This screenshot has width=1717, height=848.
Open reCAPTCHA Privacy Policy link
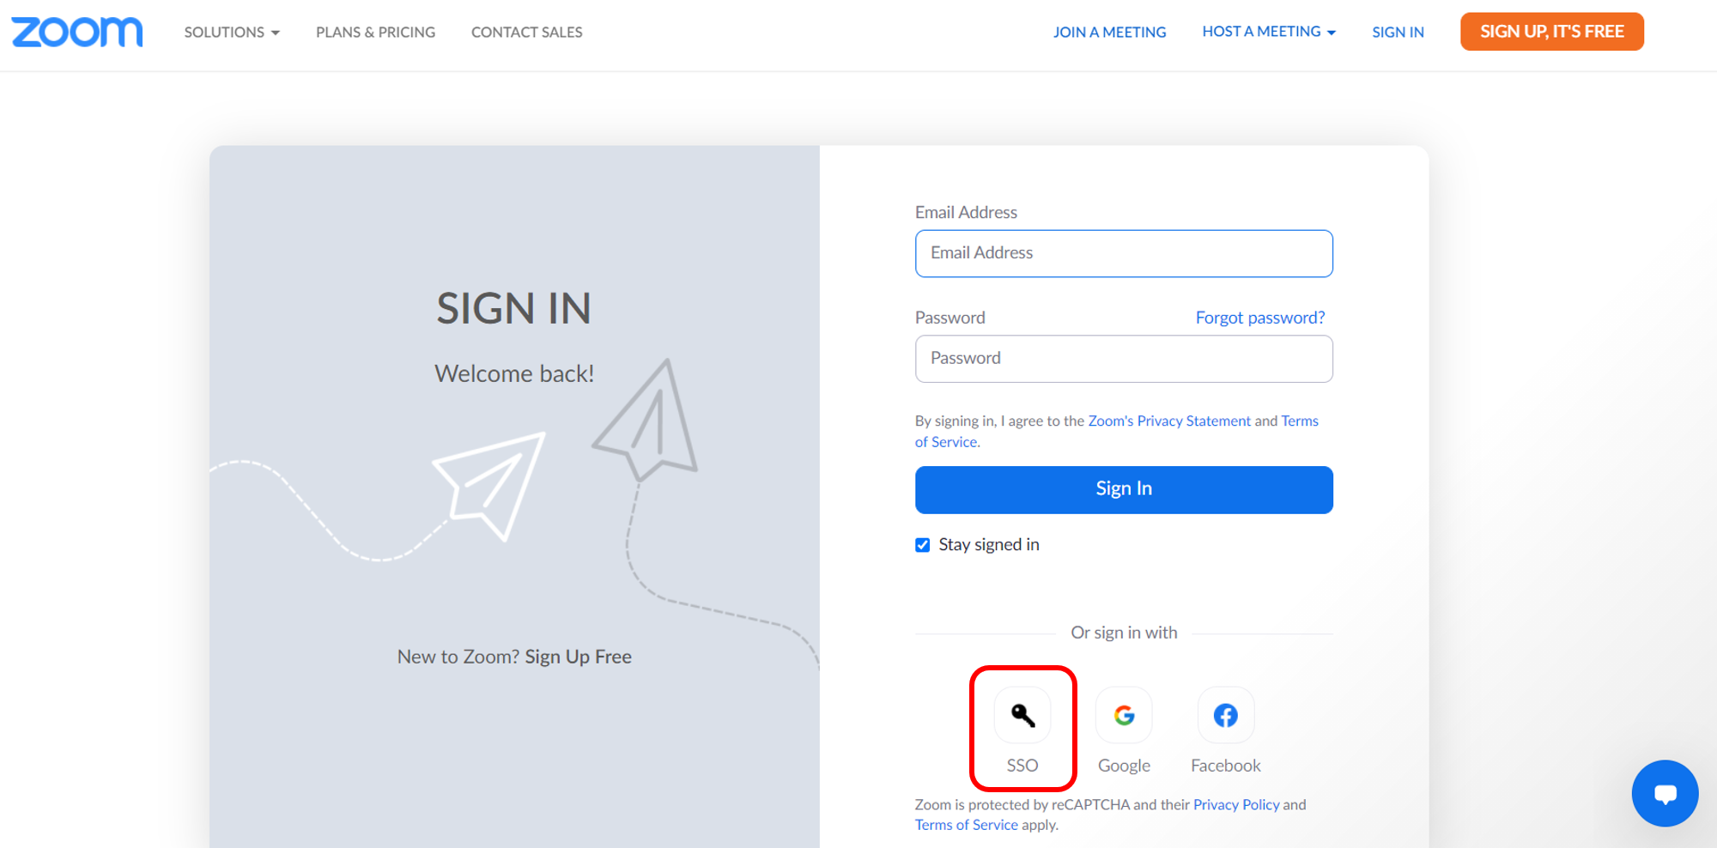coord(1235,804)
